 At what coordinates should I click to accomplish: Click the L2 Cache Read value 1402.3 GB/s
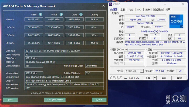[x=34, y=35]
